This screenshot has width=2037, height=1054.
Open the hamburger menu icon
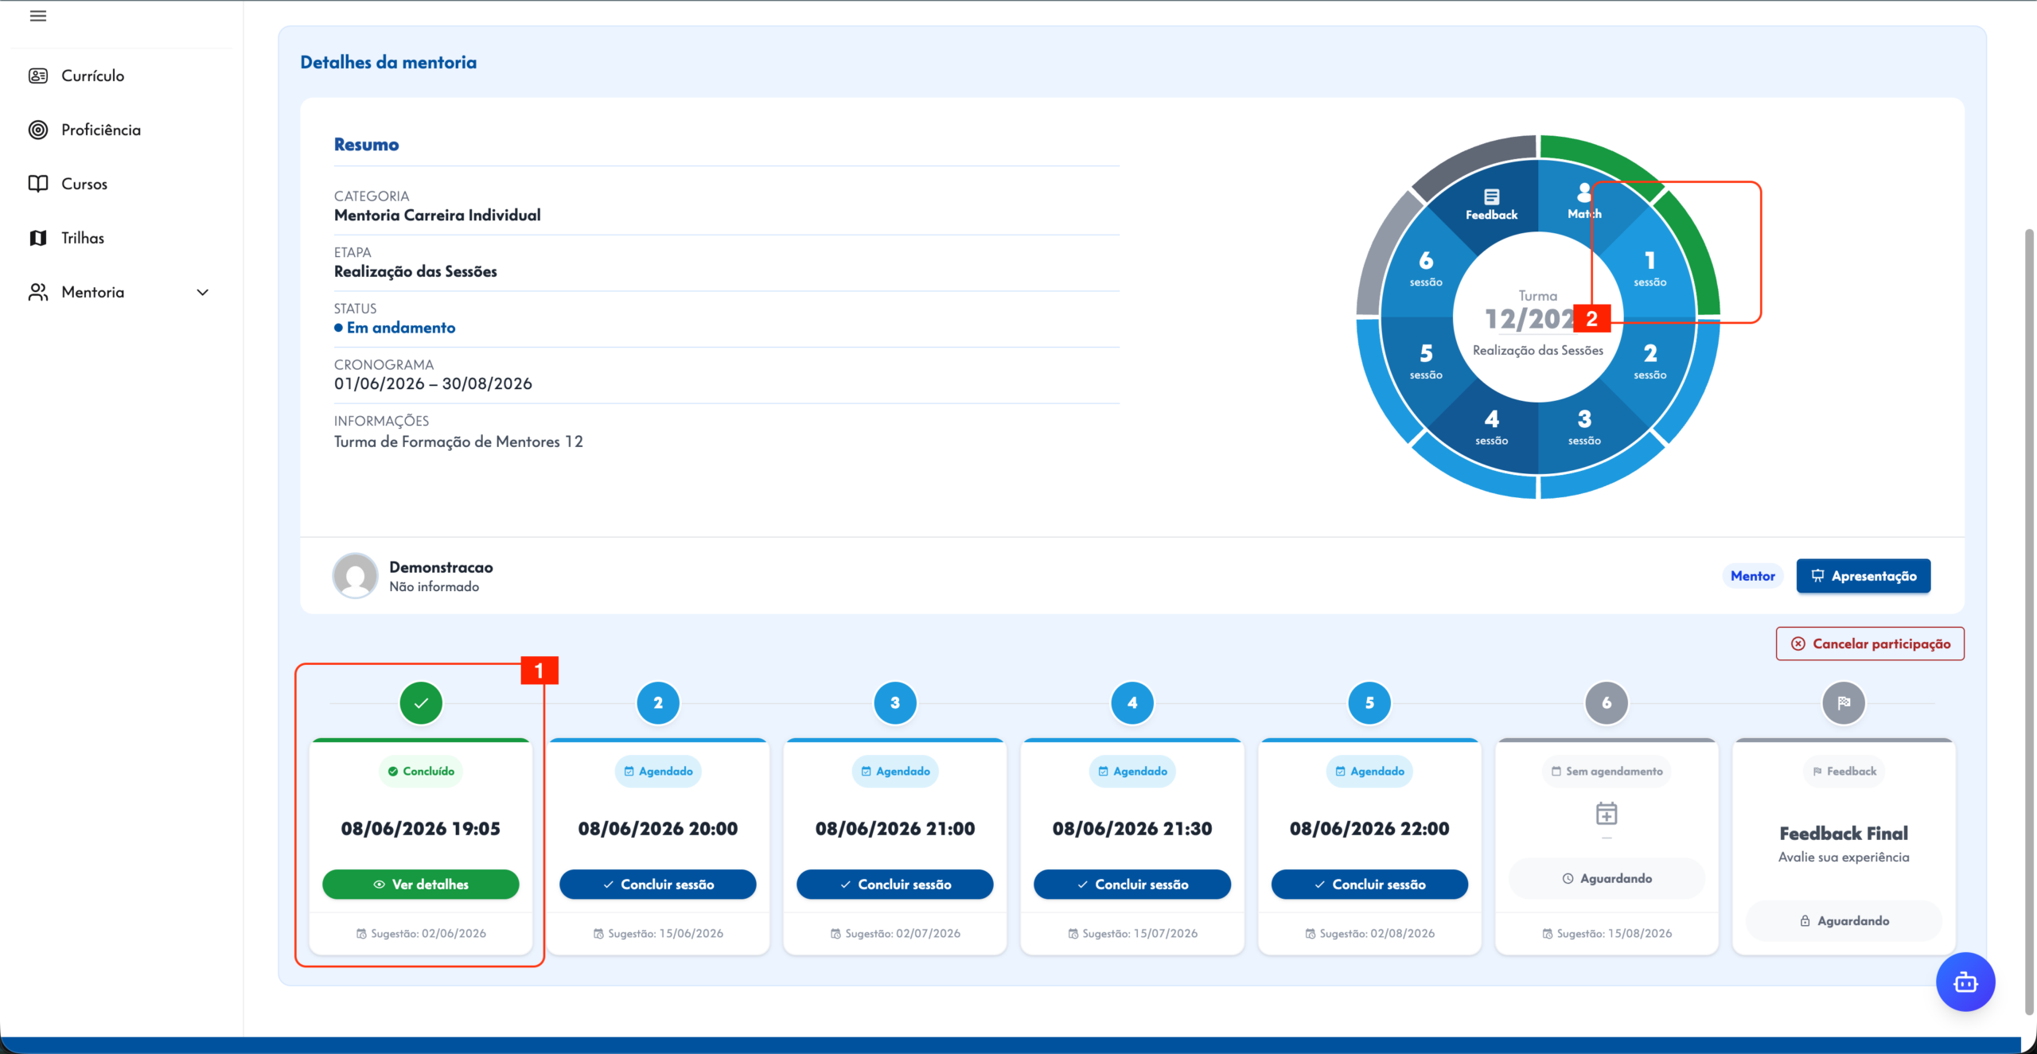coord(37,16)
